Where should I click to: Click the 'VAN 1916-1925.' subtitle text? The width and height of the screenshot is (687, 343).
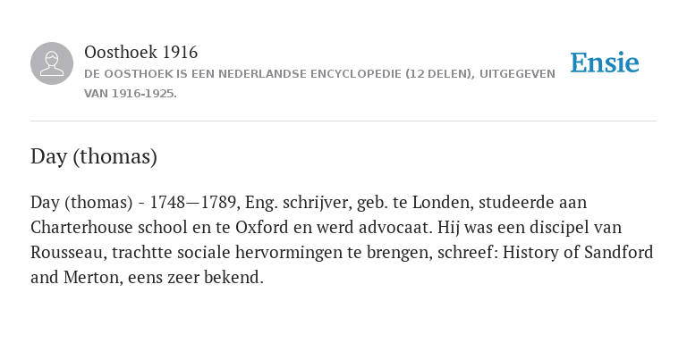(130, 94)
